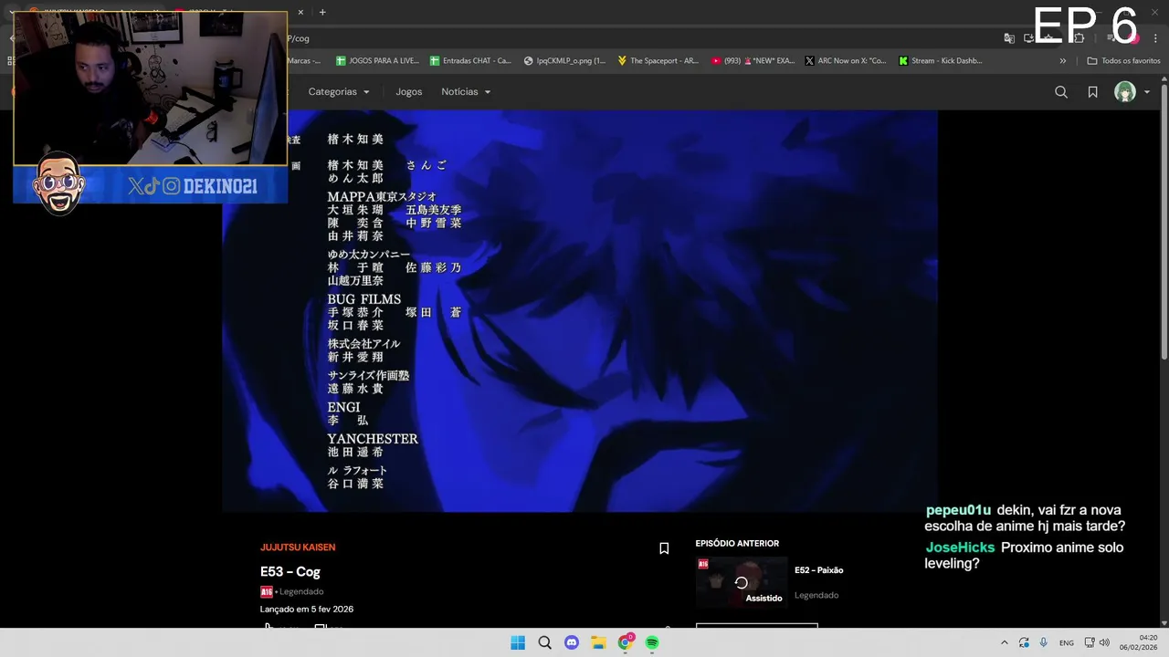Open the Stream - Kick Dashboard bookmark
1169x657 pixels.
pyautogui.click(x=941, y=60)
